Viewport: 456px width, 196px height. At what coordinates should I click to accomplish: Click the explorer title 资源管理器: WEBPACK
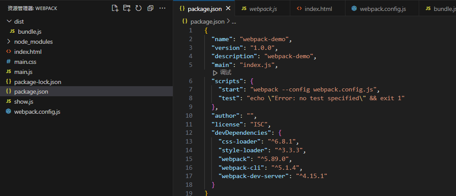(x=32, y=9)
